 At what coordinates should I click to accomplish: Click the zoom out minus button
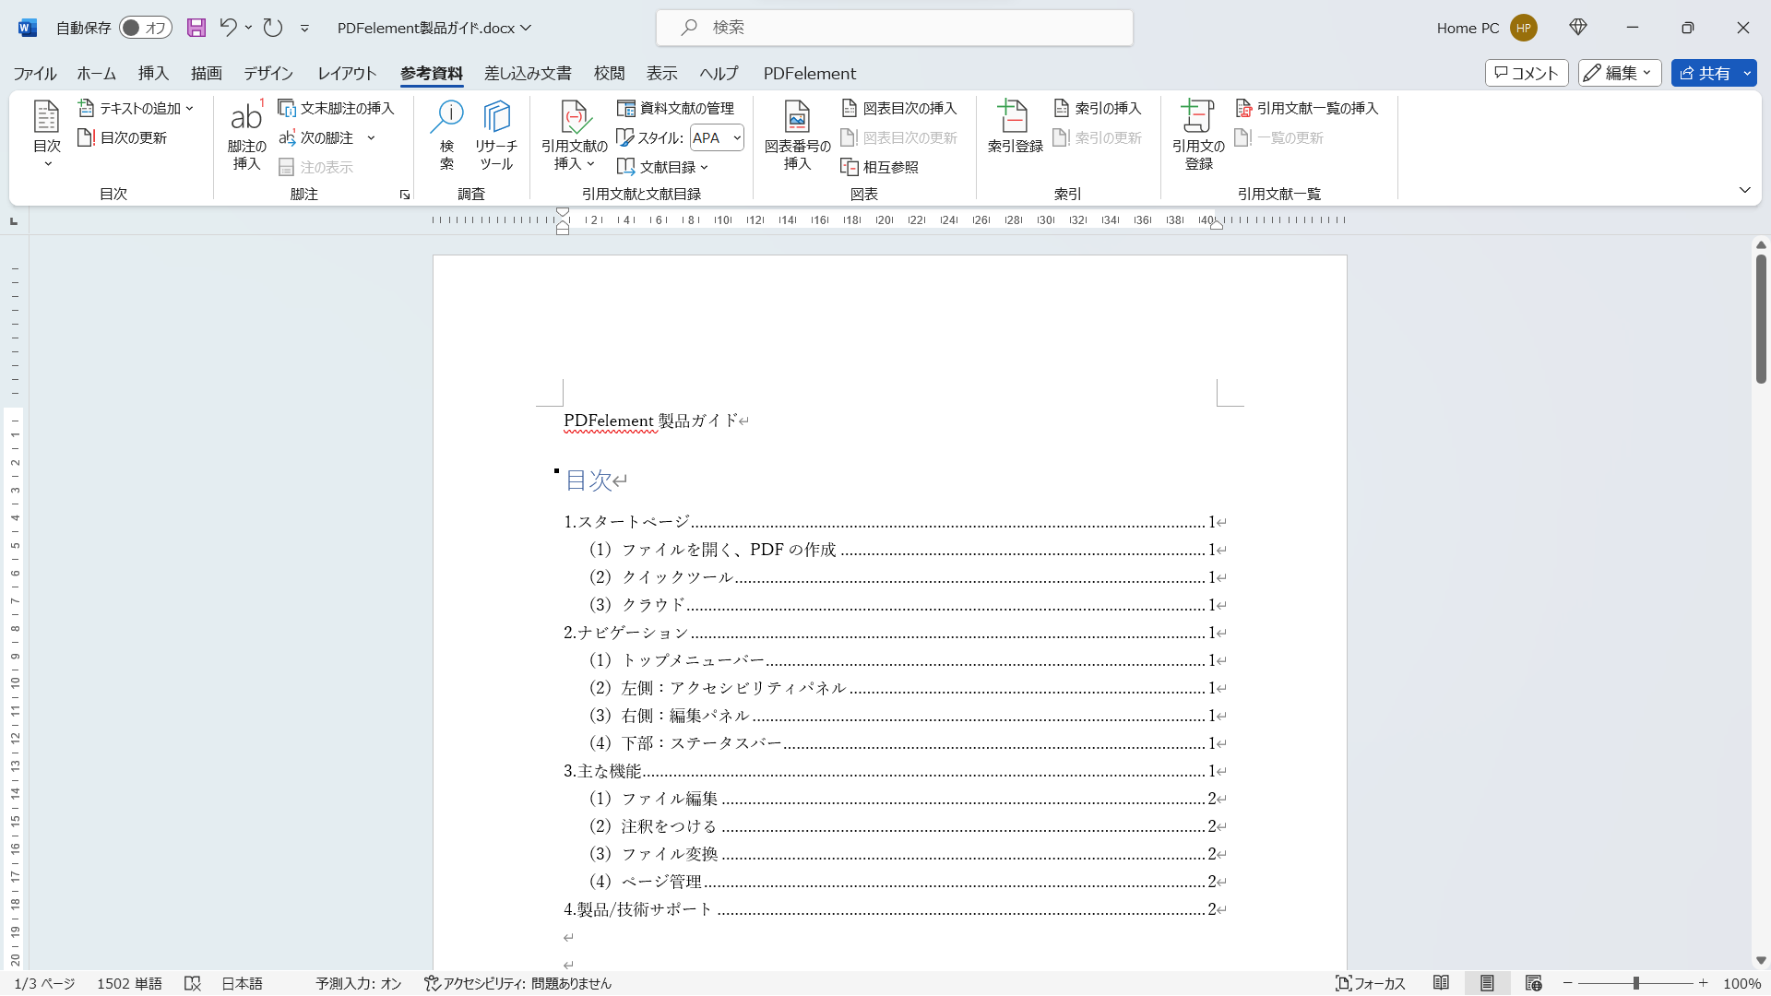[1567, 984]
